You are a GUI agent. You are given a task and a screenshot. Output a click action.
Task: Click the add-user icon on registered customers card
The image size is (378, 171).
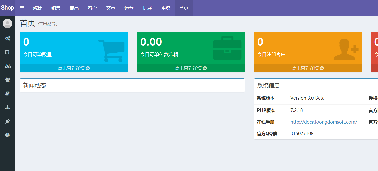pos(346,49)
